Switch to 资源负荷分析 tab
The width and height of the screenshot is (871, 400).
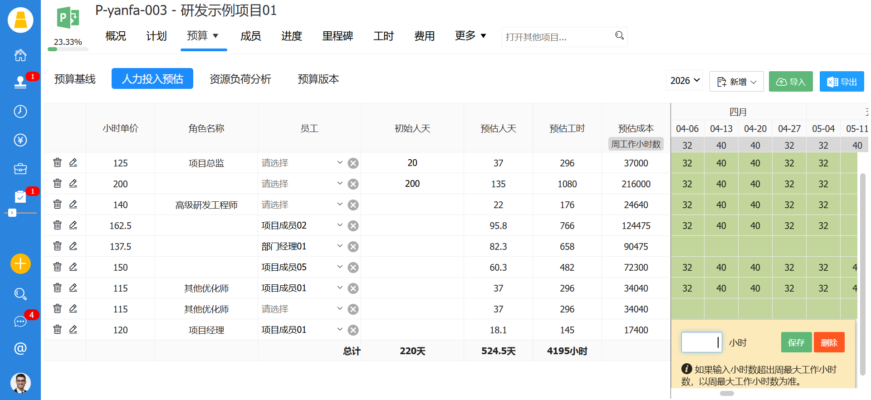coord(240,79)
